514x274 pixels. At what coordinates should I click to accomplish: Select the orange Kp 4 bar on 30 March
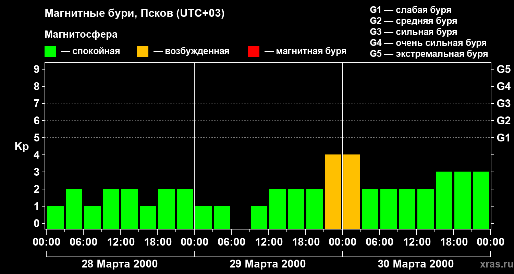coord(352,191)
